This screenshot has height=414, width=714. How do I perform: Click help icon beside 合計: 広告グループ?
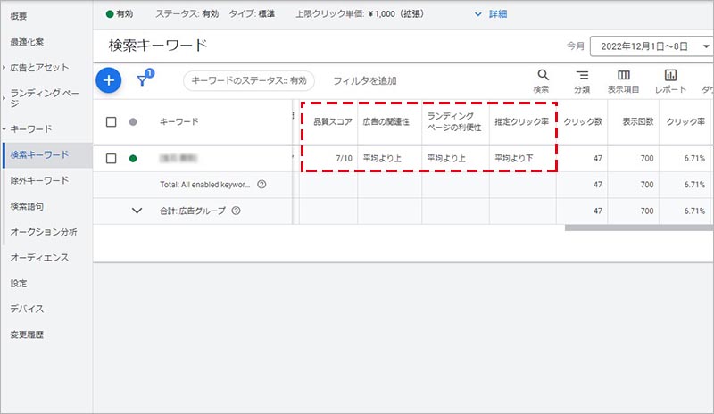(236, 211)
